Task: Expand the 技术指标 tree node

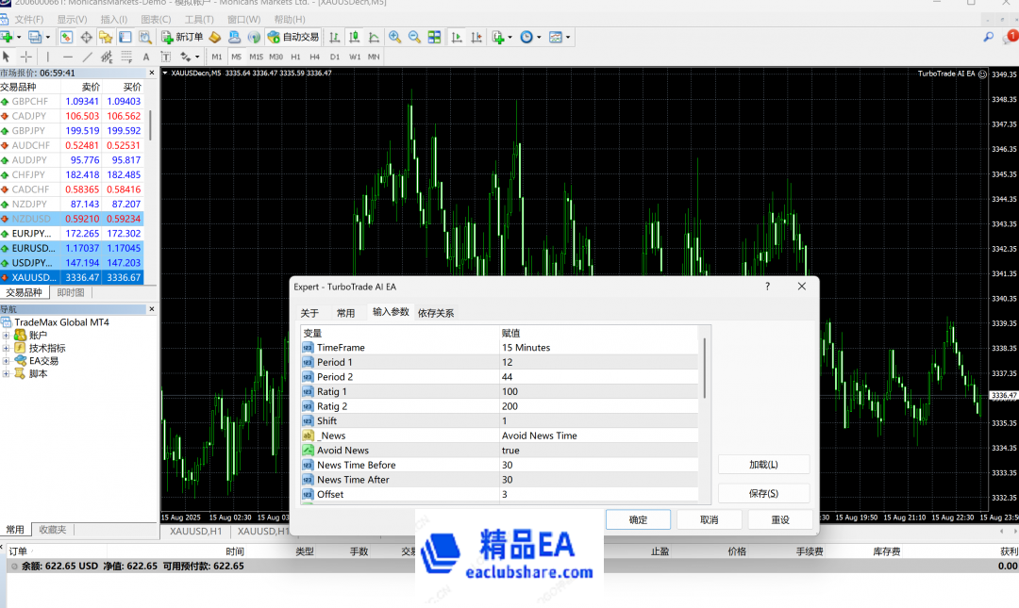Action: pos(6,348)
